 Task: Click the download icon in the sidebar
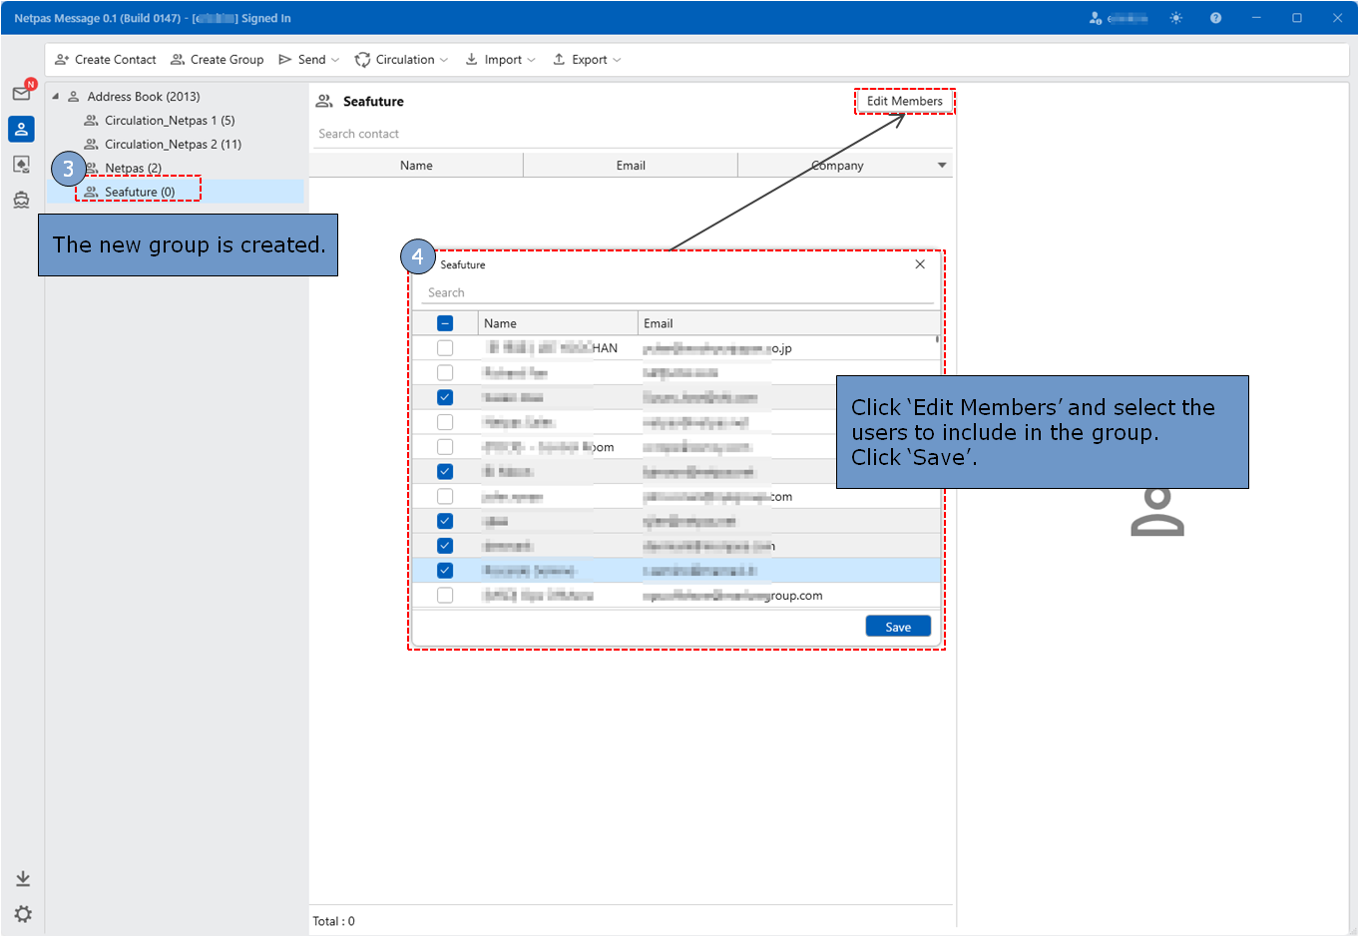pos(22,879)
